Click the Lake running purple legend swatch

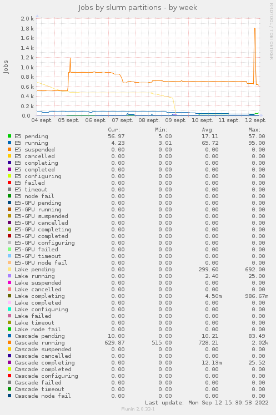(x=9, y=276)
